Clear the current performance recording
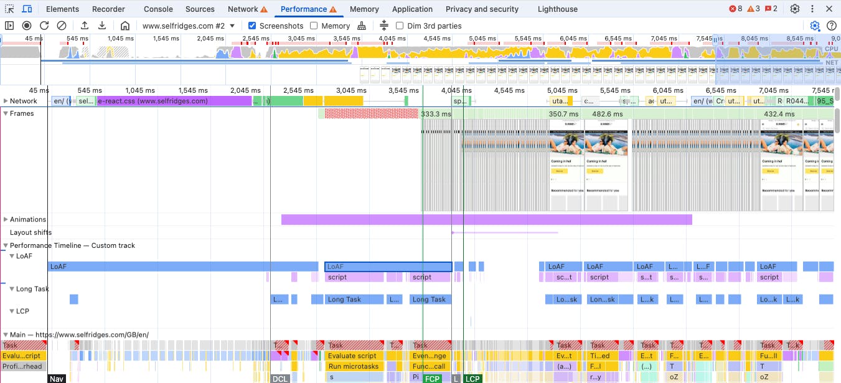The image size is (841, 383). (x=60, y=26)
